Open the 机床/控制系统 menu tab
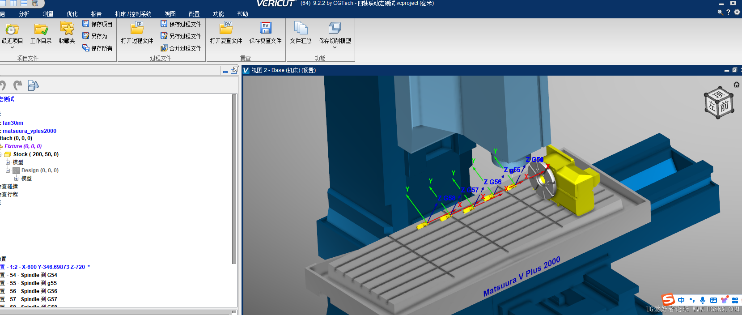 [x=133, y=14]
